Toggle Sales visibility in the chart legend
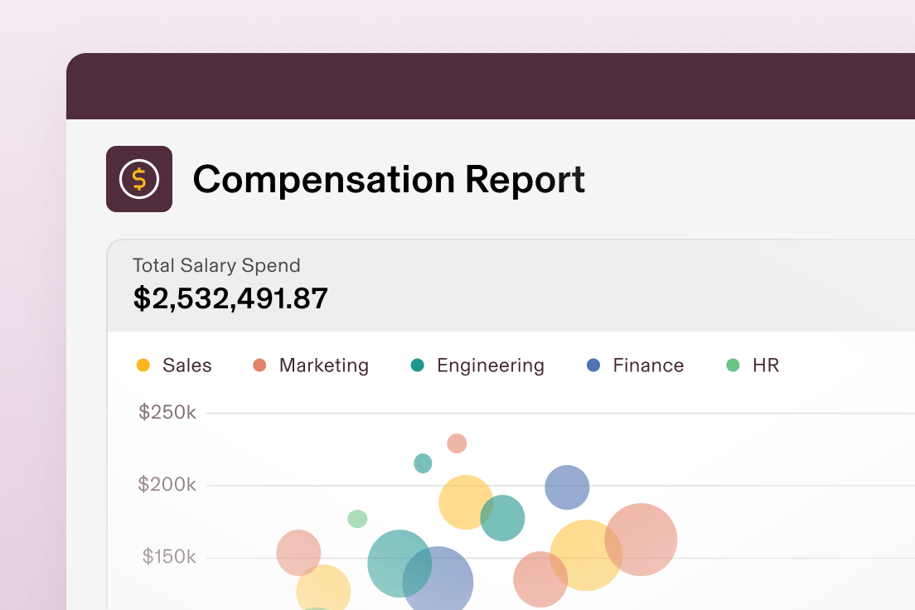915x610 pixels. click(x=174, y=365)
